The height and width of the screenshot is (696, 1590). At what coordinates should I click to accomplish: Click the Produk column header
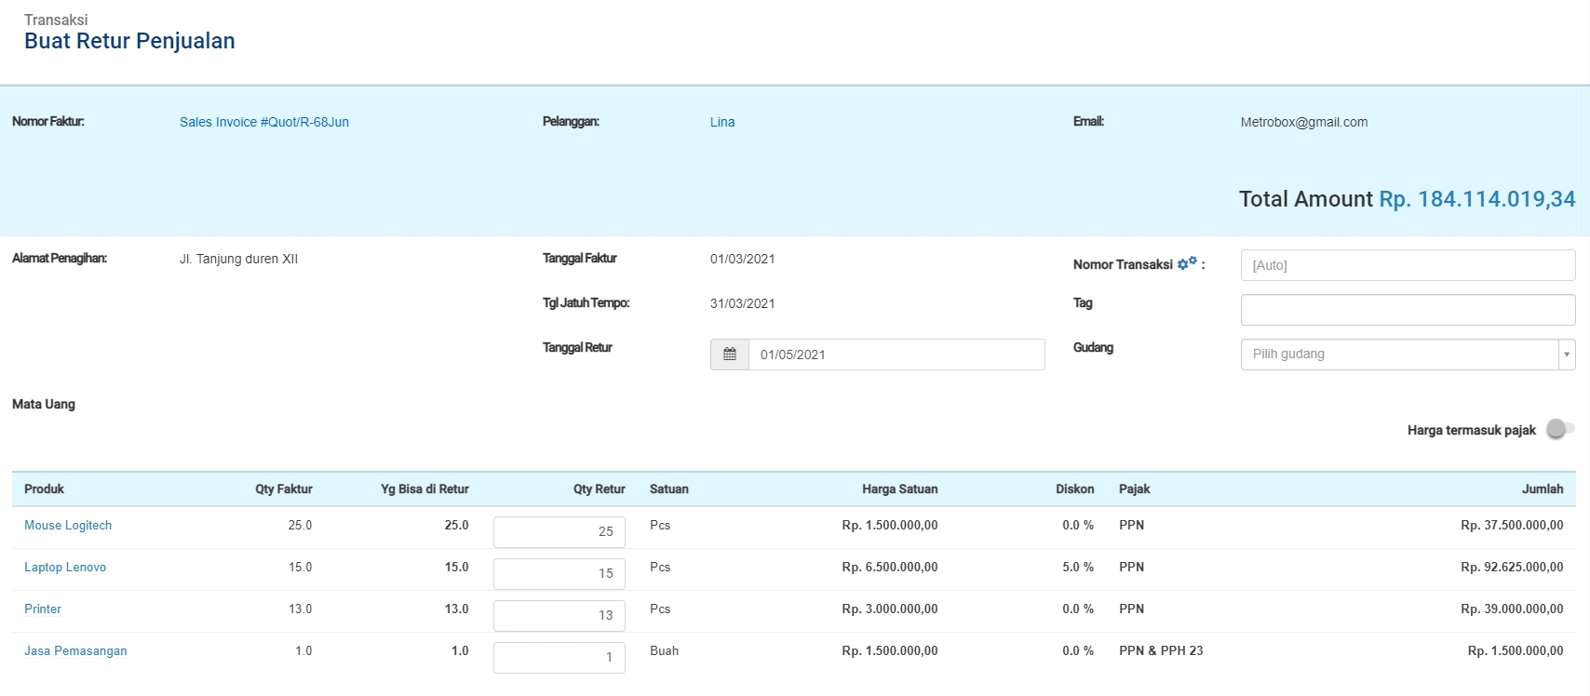(x=44, y=489)
